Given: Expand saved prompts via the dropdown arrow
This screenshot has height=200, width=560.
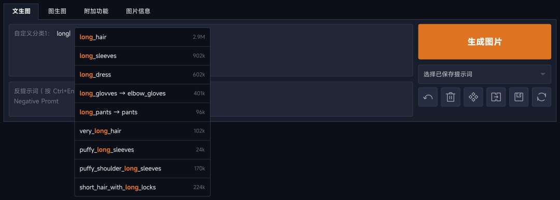Looking at the screenshot, I should click(543, 74).
